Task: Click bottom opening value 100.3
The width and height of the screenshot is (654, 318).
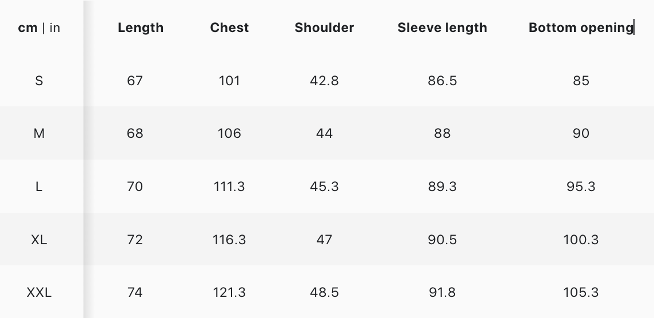Action: pos(581,239)
